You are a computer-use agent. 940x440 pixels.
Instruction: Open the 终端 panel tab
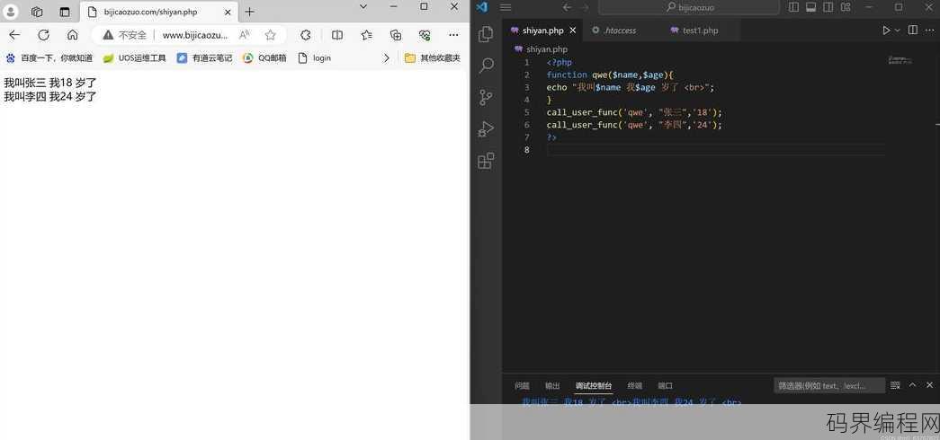click(635, 386)
